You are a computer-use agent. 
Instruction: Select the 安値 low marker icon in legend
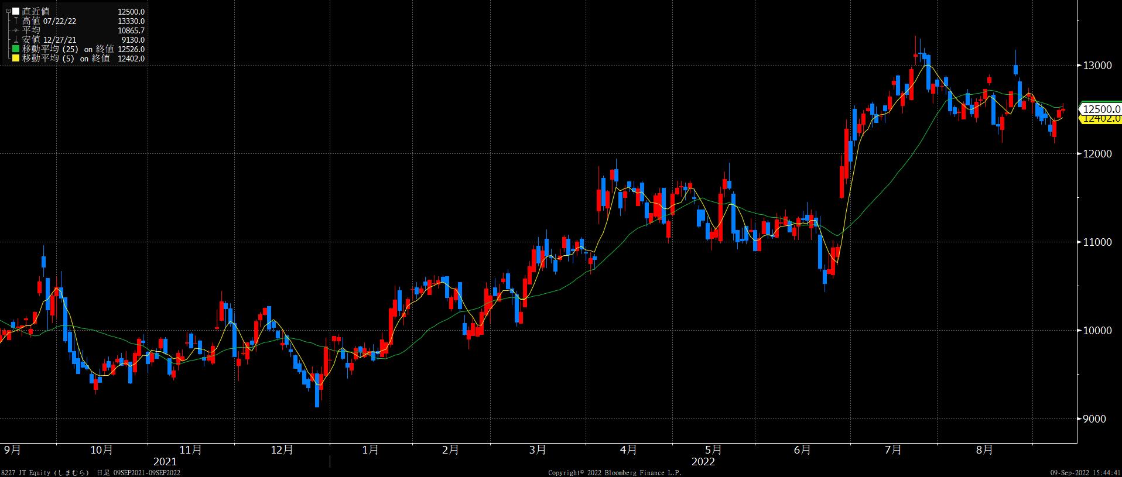[16, 40]
